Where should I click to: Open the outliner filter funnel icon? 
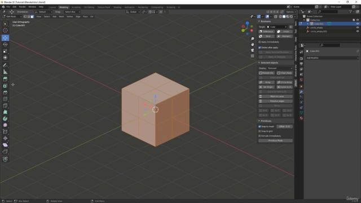pos(351,11)
